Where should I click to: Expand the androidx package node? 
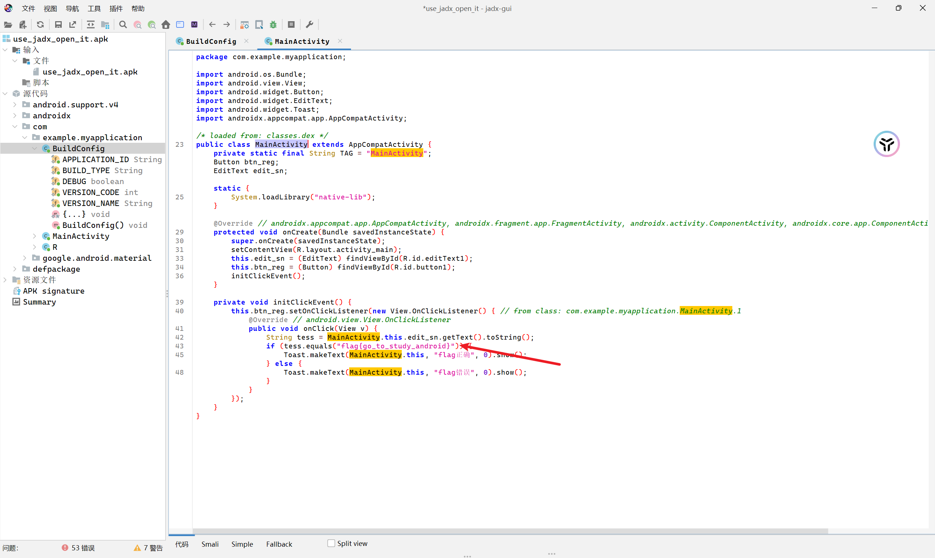point(15,115)
